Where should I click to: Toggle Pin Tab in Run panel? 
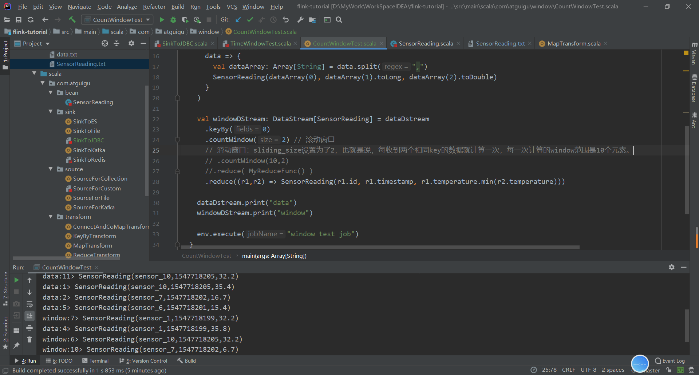(16, 345)
